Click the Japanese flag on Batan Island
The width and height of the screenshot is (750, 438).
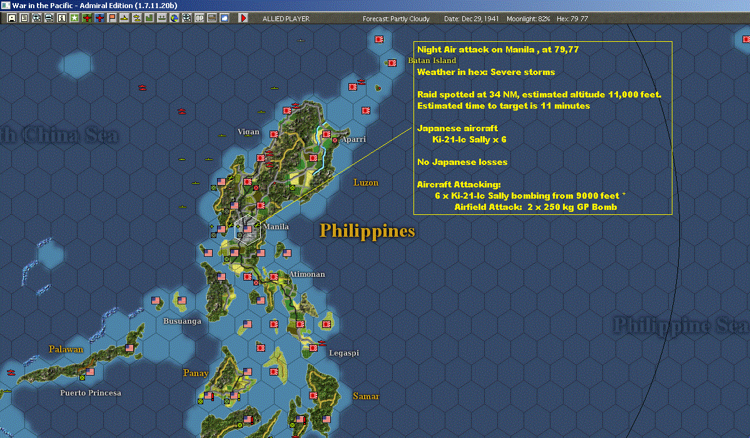[x=392, y=62]
